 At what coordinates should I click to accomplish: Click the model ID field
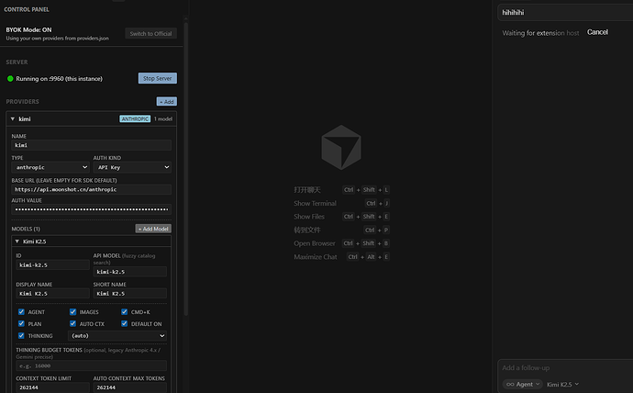tap(52, 265)
